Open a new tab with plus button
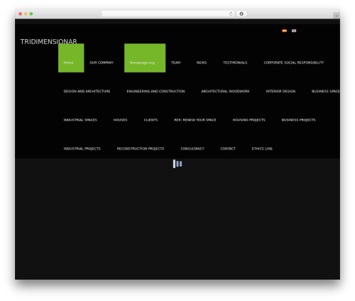Image resolution: width=355 pixels, height=301 pixels. (x=337, y=16)
